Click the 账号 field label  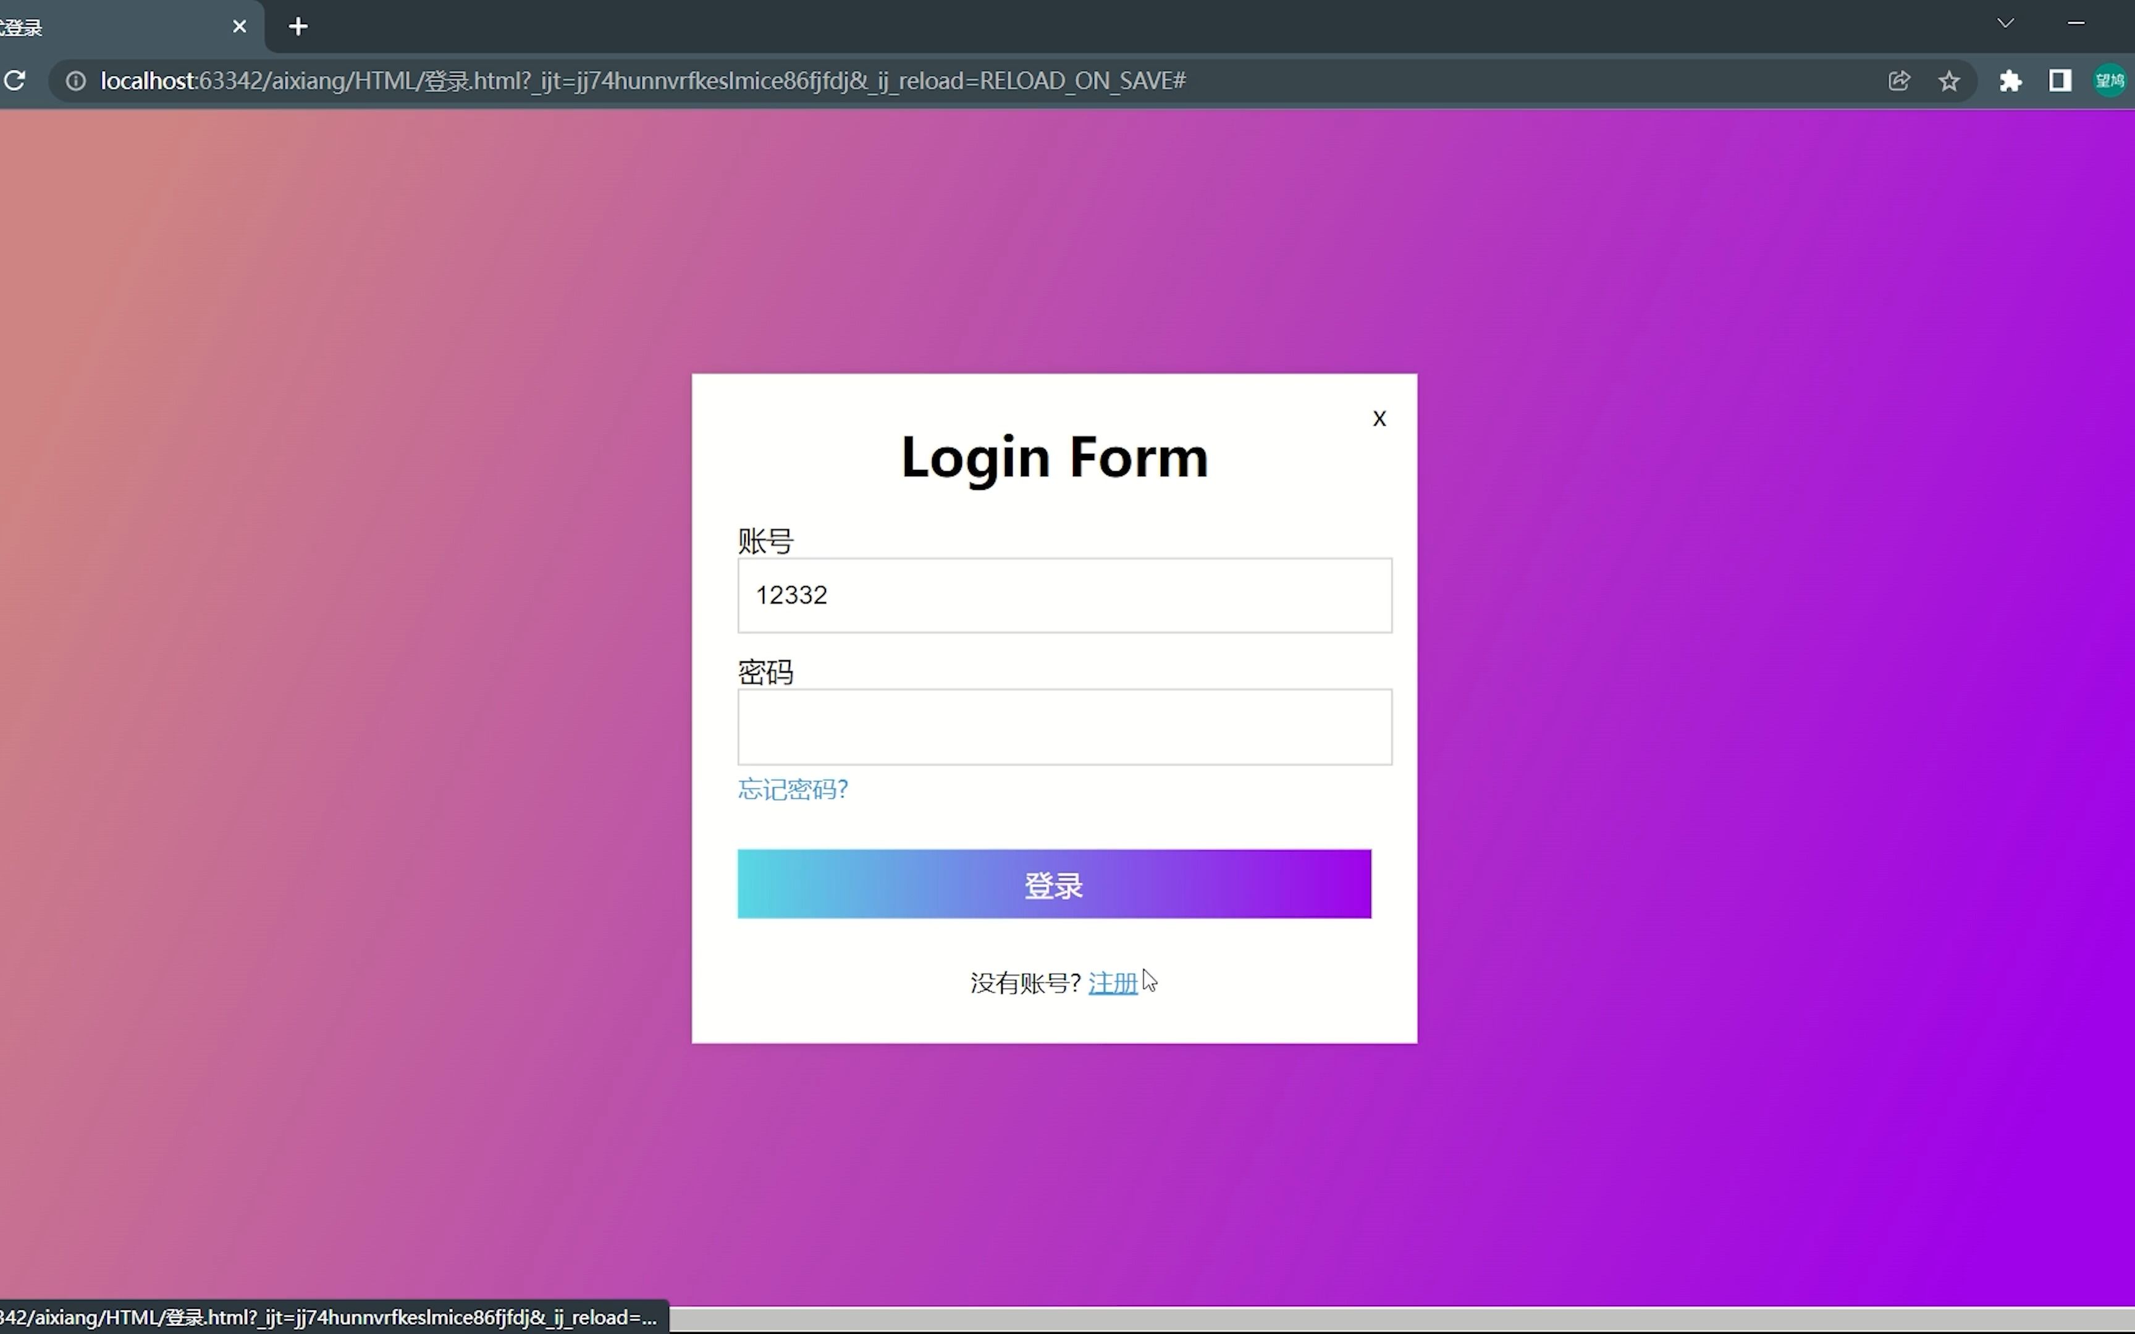coord(766,541)
